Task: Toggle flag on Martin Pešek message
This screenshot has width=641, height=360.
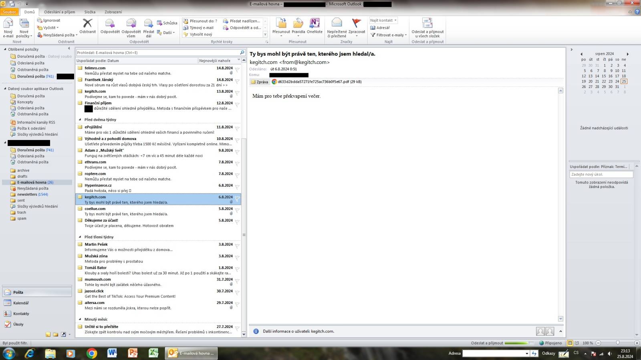Action: 237,246
